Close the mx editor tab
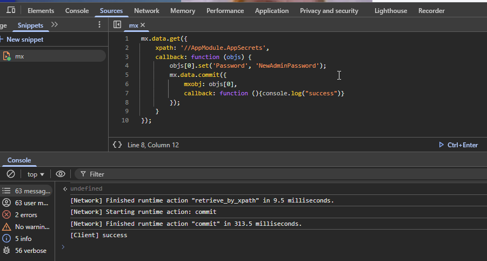The width and height of the screenshot is (487, 261). (143, 25)
